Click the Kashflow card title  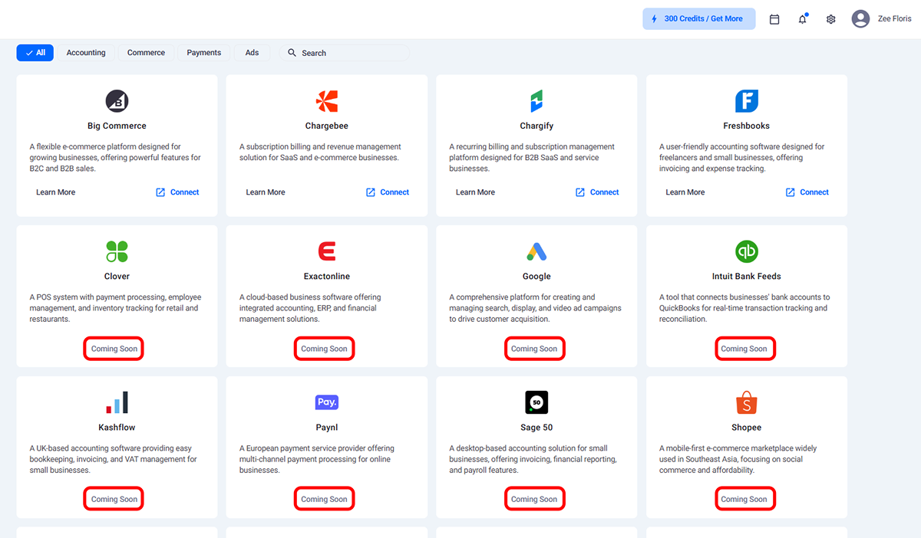click(x=117, y=428)
